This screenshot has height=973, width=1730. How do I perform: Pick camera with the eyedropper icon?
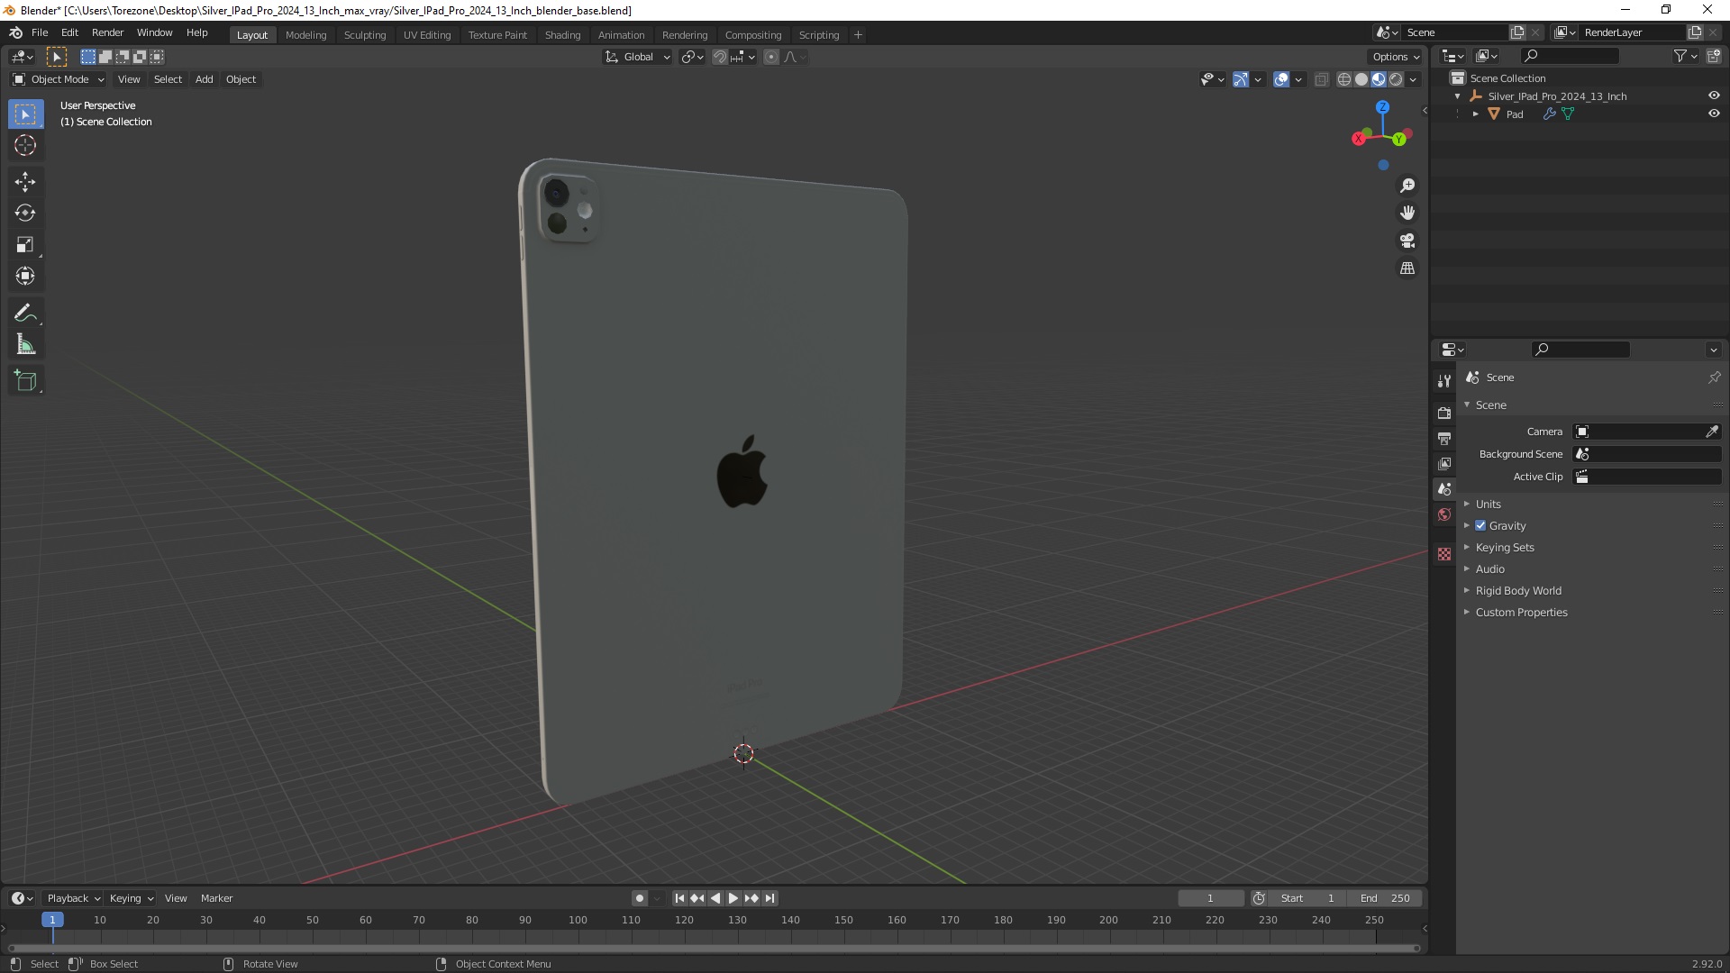pyautogui.click(x=1711, y=432)
